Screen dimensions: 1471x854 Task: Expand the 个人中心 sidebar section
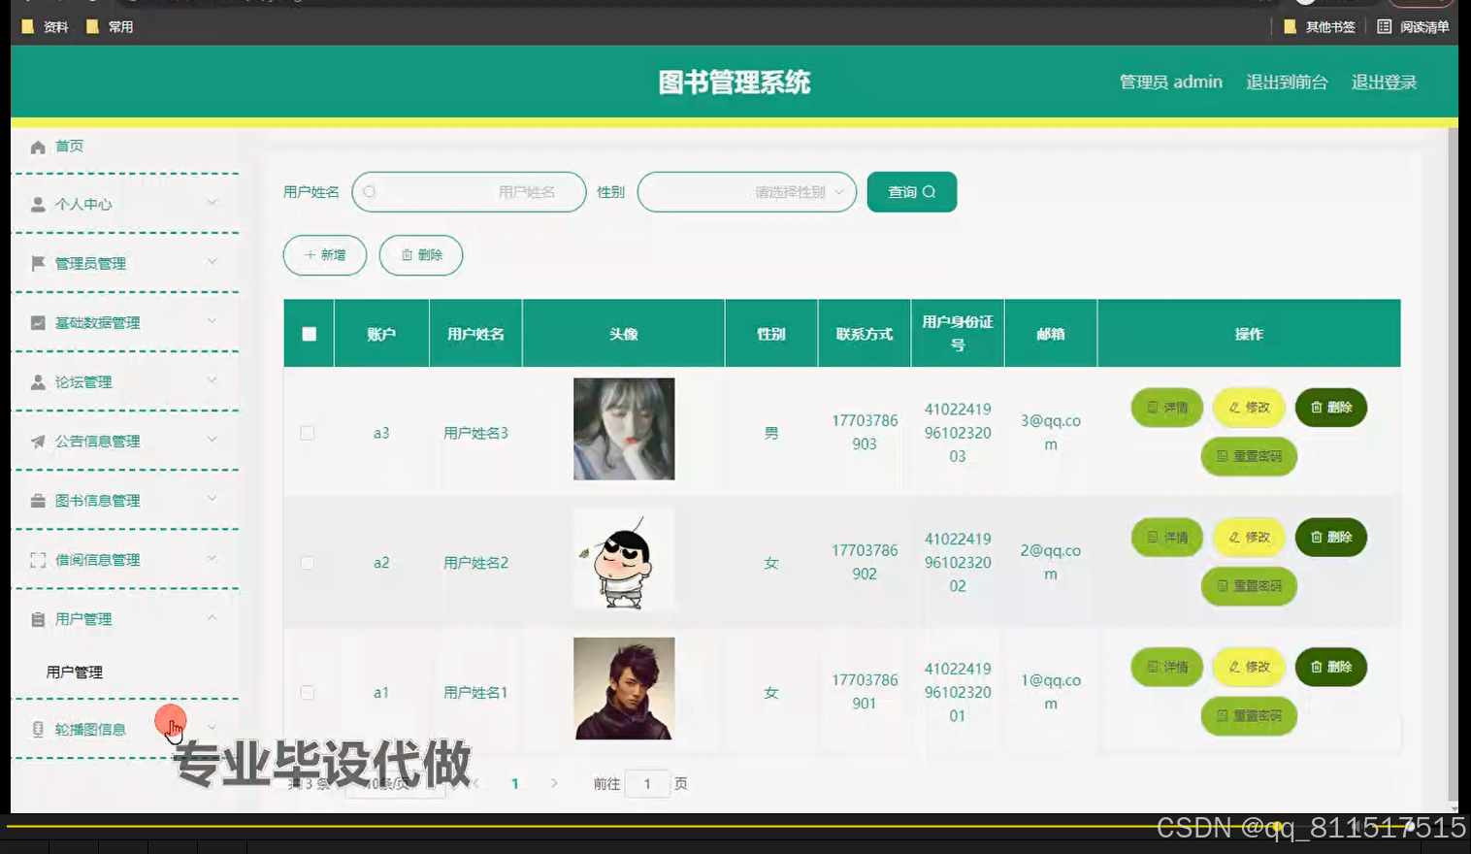click(x=212, y=204)
